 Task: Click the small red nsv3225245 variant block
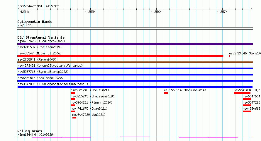pyautogui.click(x=73, y=99)
